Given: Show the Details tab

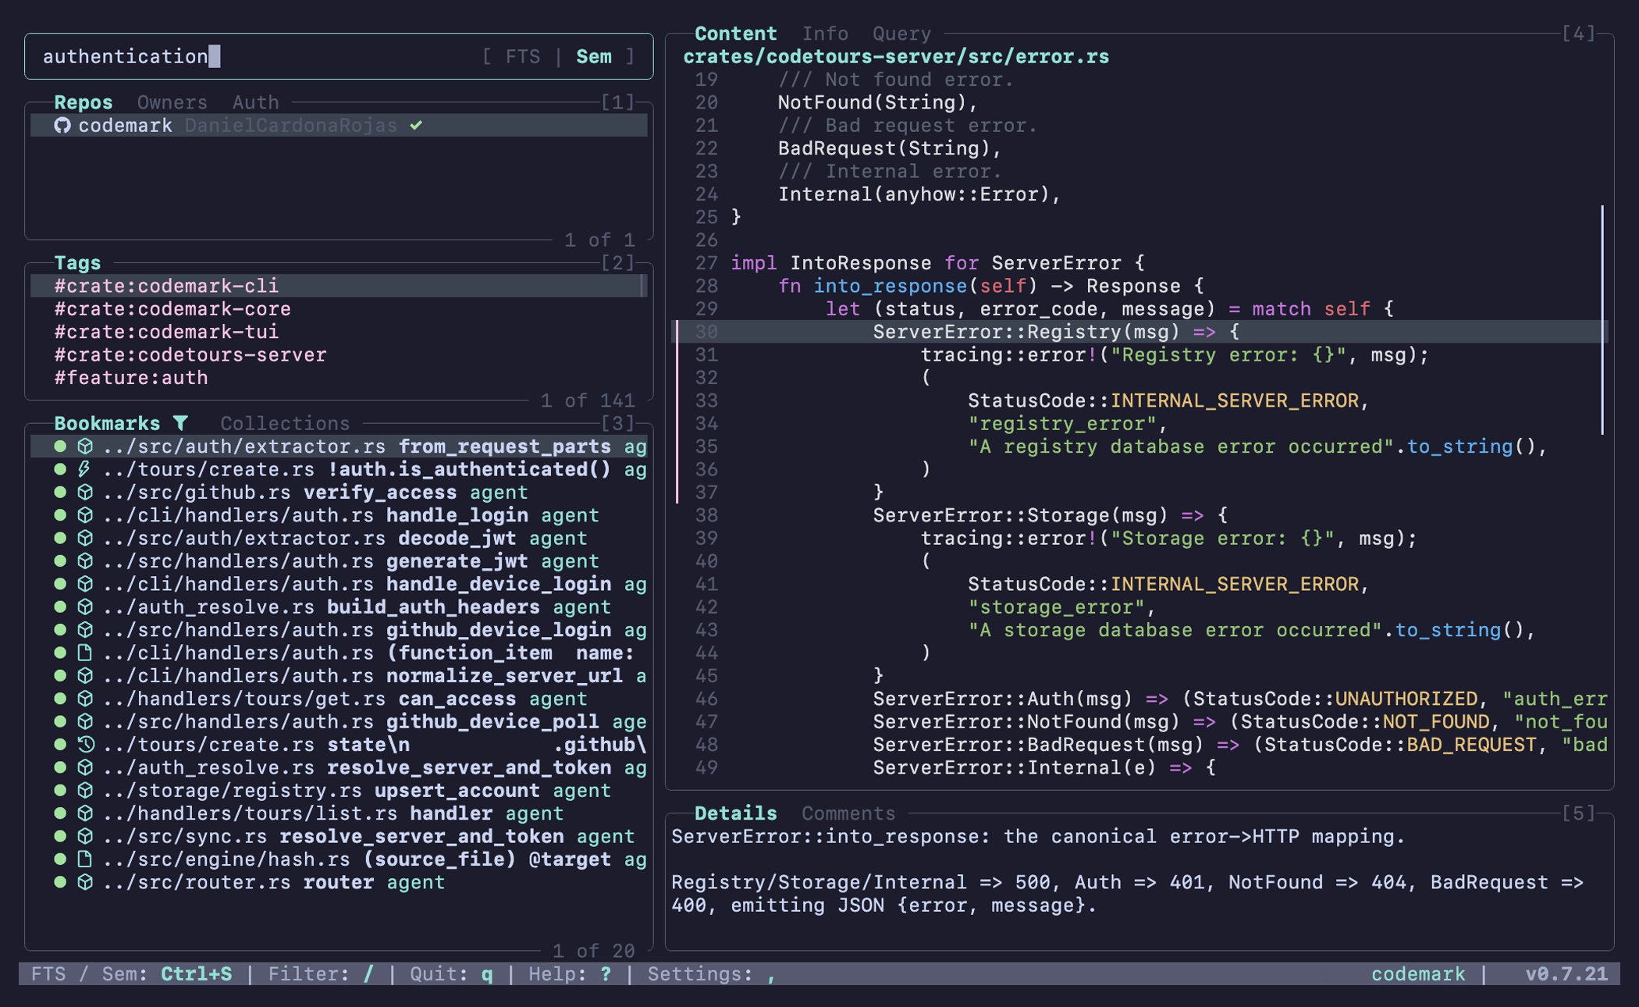Looking at the screenshot, I should (x=735, y=813).
